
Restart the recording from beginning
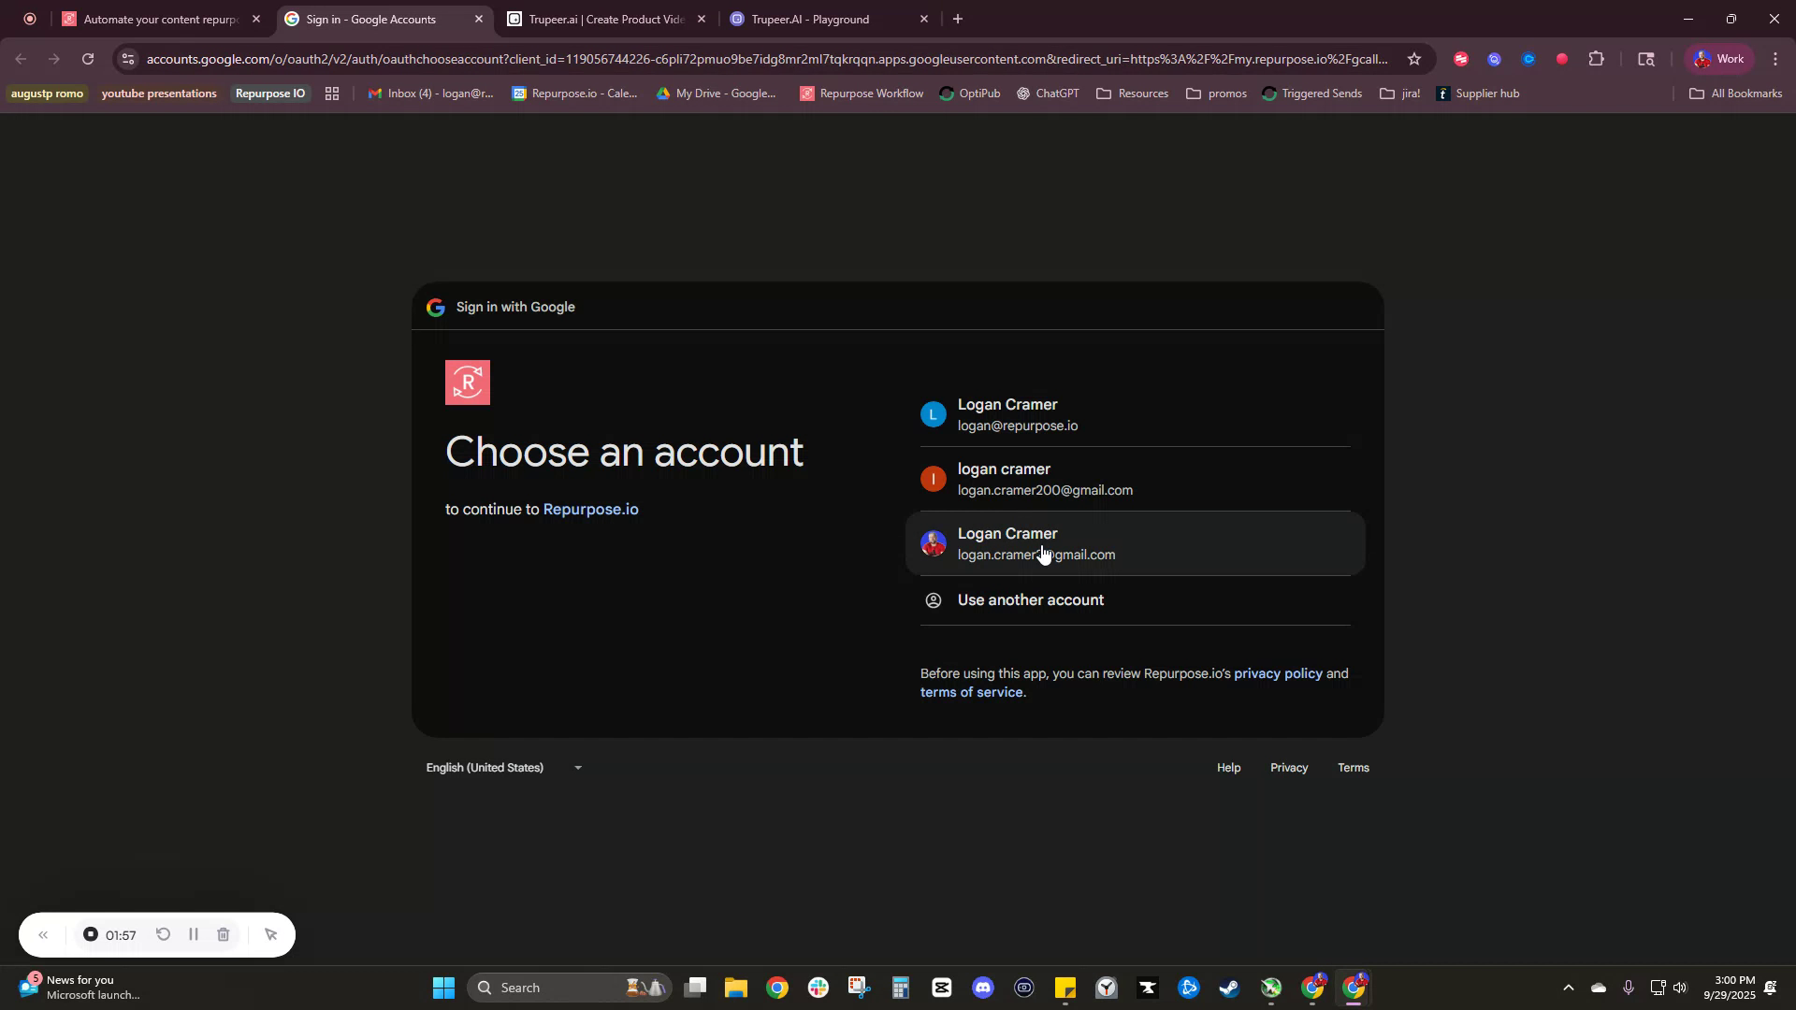(164, 934)
